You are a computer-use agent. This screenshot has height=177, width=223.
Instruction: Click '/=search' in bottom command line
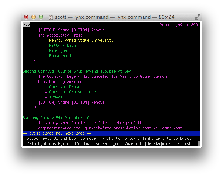pyautogui.click(x=133, y=143)
